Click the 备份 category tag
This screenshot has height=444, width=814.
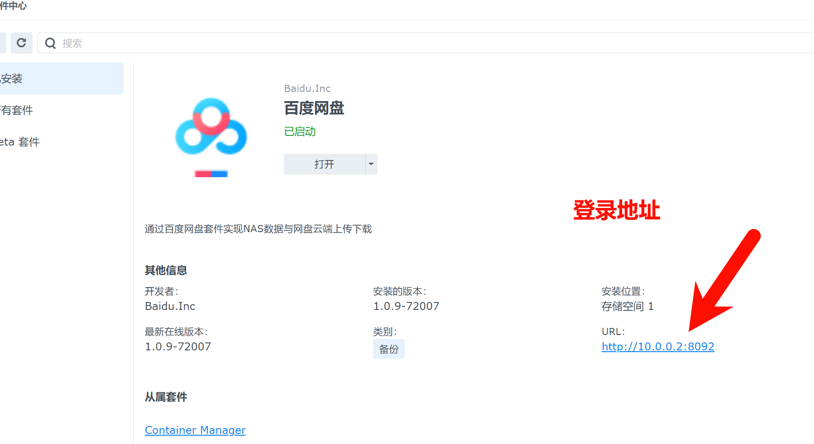click(x=389, y=349)
